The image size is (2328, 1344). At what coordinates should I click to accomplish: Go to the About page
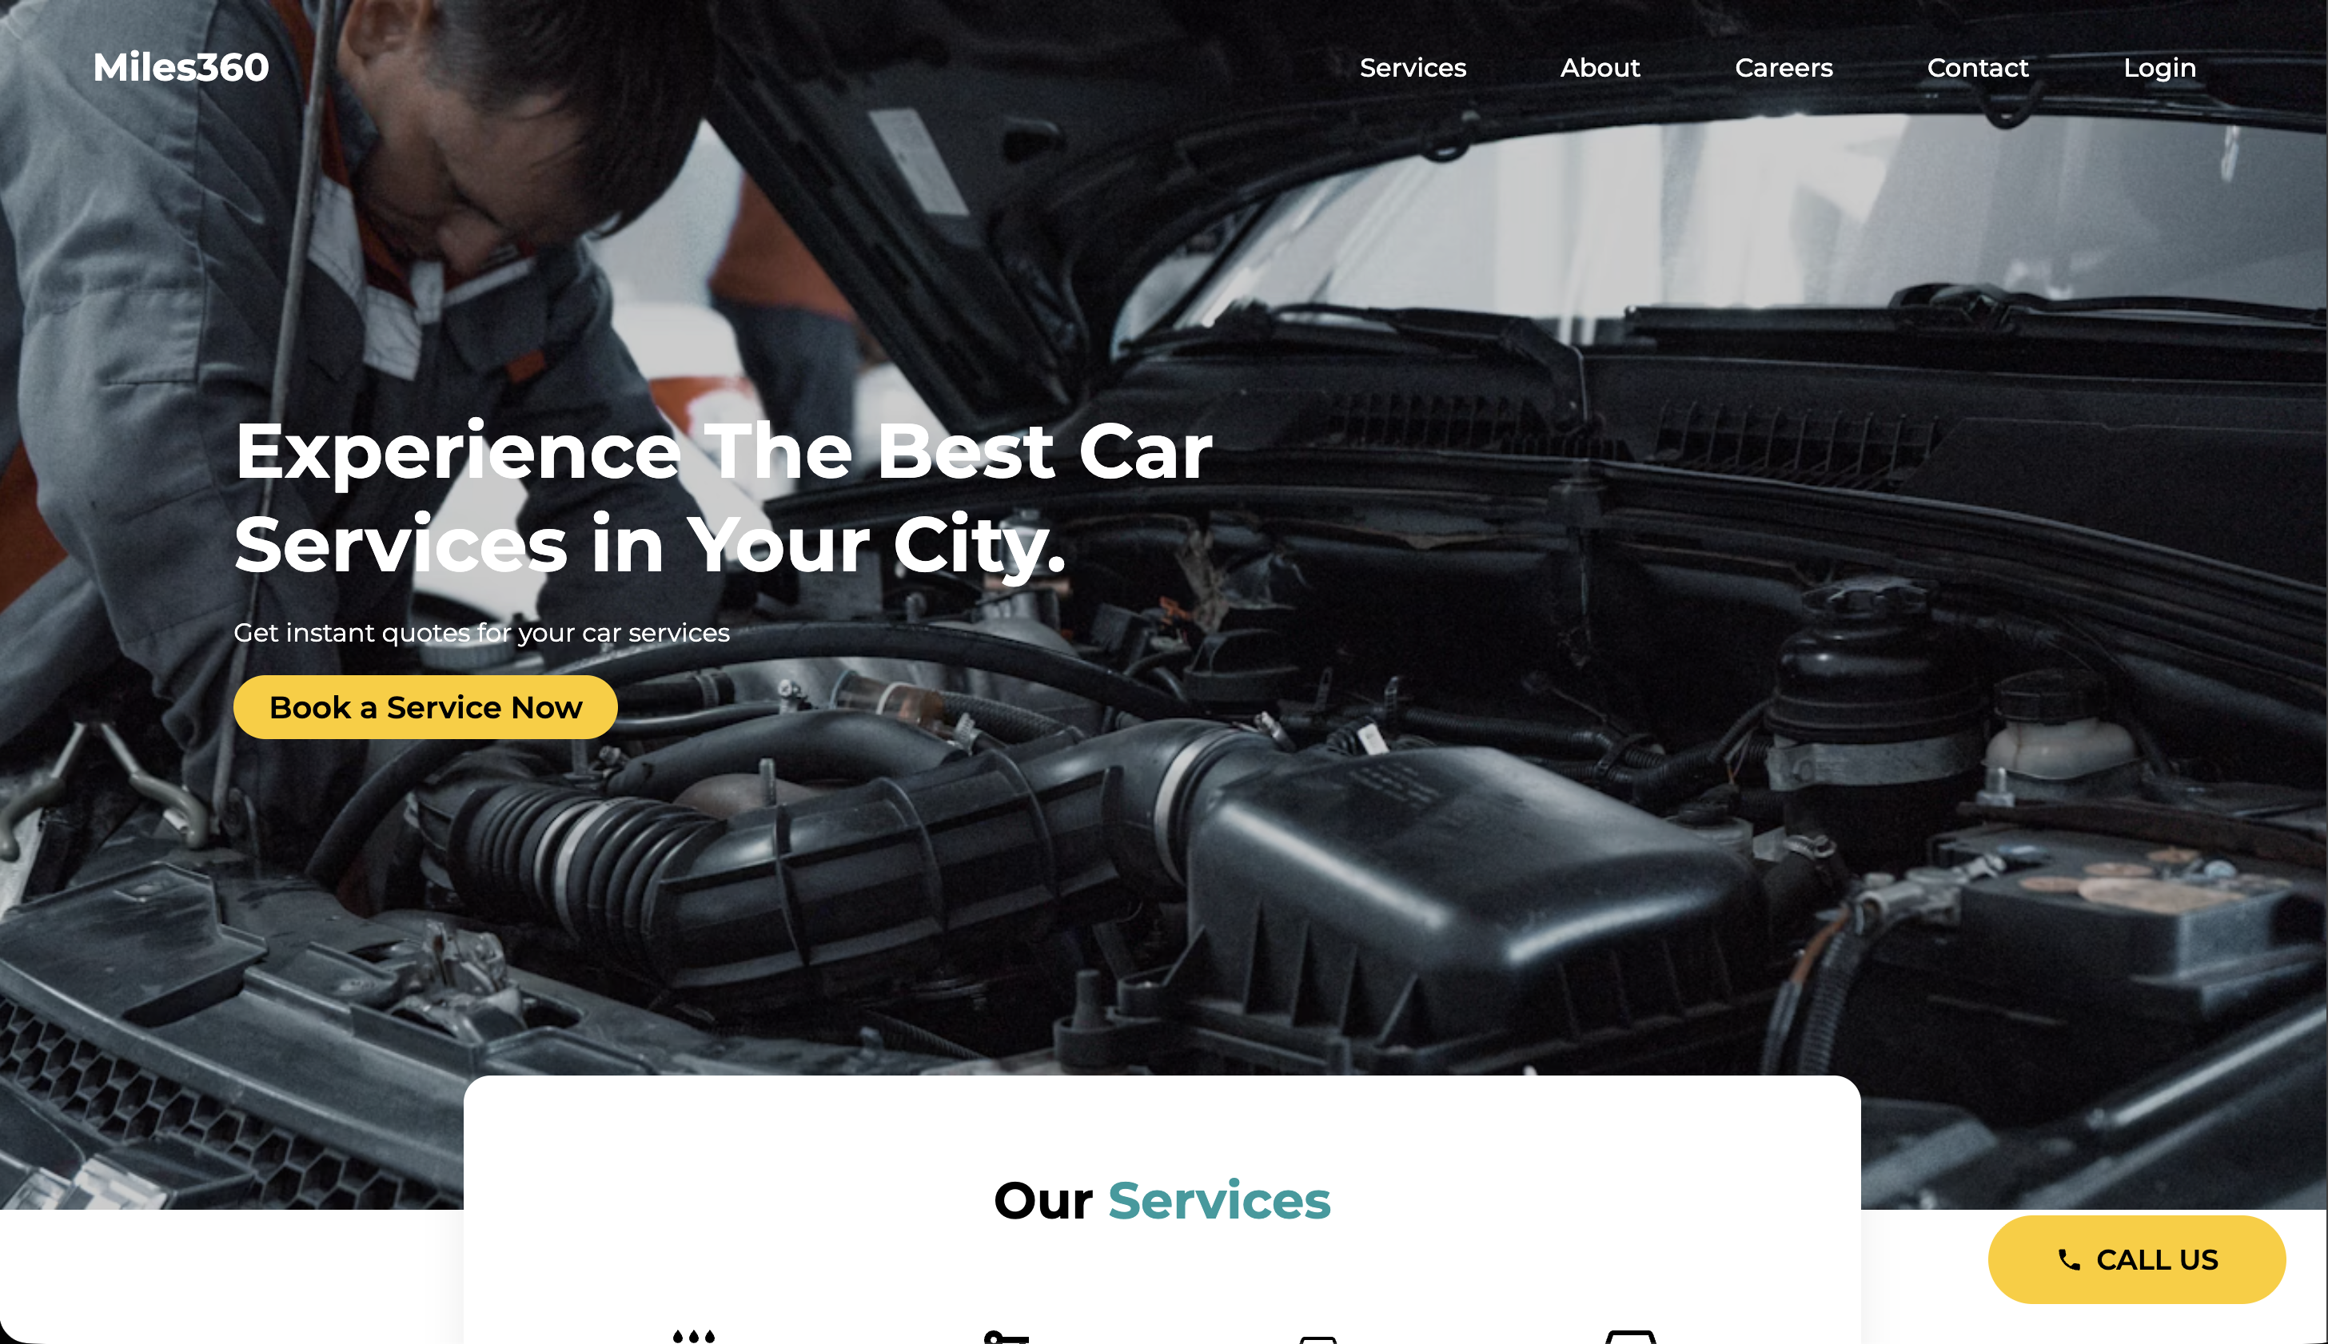1600,67
